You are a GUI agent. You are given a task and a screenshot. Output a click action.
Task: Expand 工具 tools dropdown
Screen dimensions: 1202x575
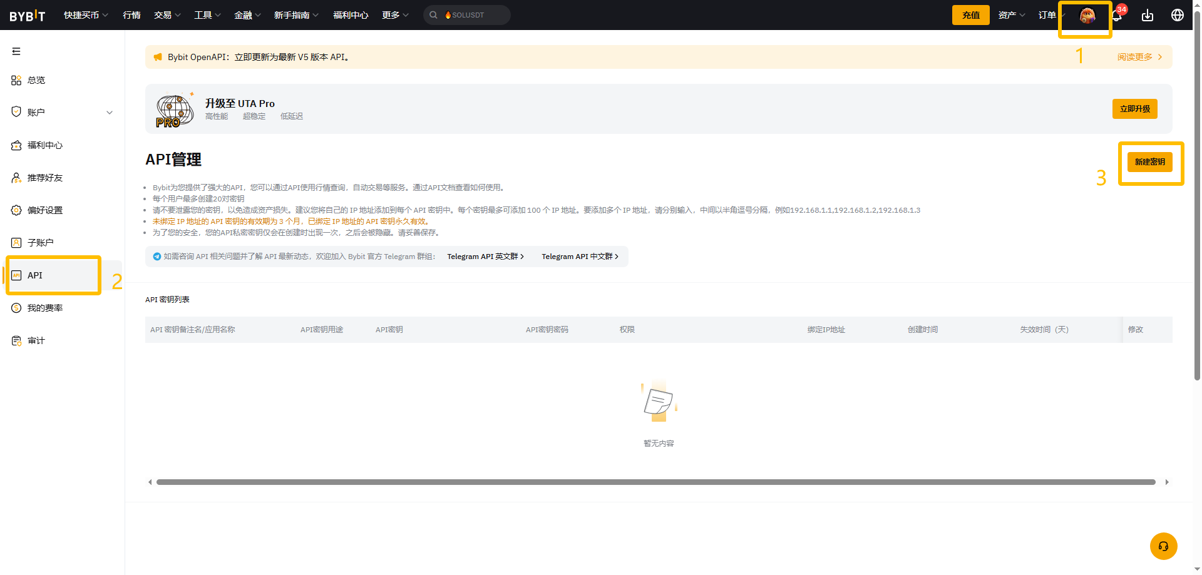point(207,15)
